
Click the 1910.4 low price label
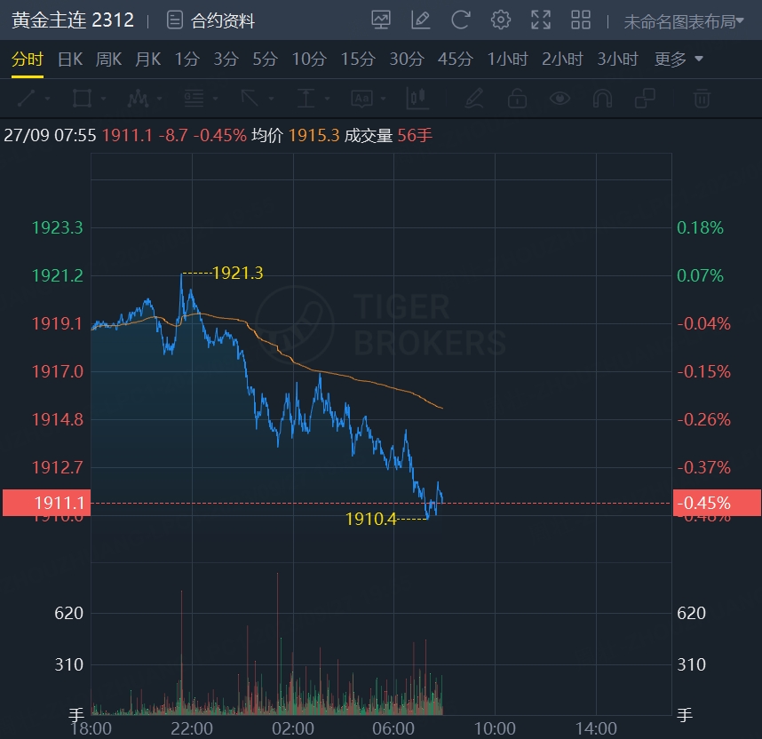pyautogui.click(x=371, y=520)
